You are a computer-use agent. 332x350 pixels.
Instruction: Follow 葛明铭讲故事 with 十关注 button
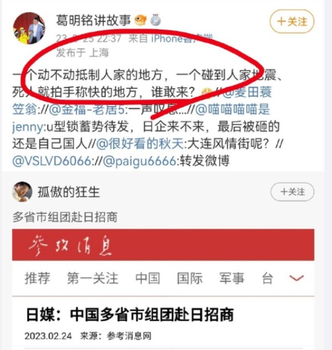coord(292,22)
